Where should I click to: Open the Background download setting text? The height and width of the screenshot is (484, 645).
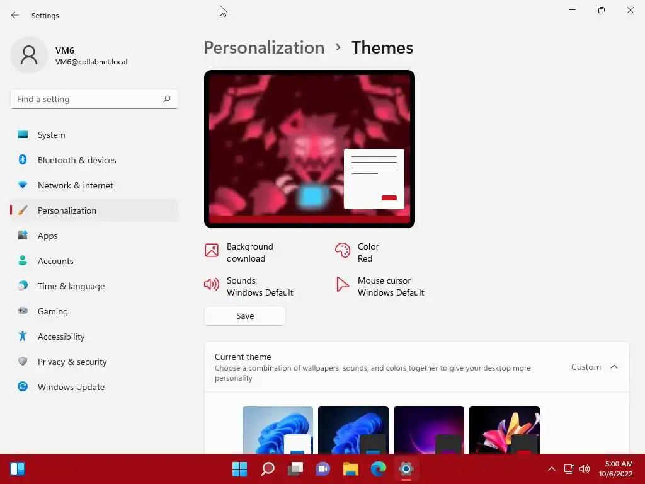249,252
